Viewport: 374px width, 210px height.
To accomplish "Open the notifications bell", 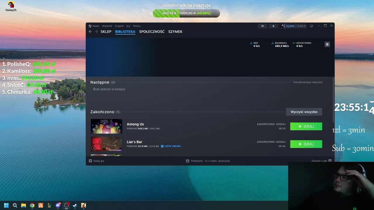I will (273, 26).
